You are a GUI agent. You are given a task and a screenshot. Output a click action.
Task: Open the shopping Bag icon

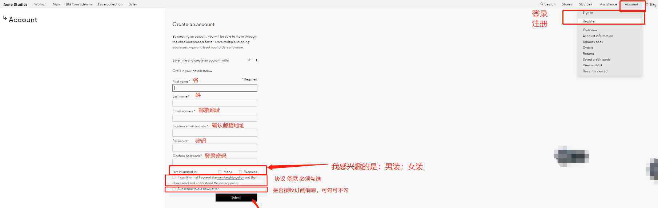647,4
